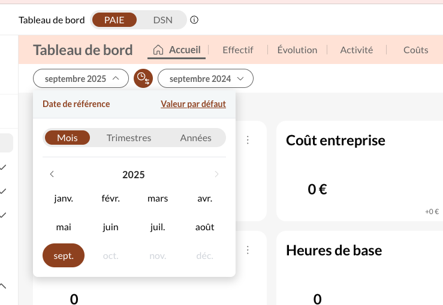Pick juin in the month grid
The image size is (443, 305).
(x=110, y=227)
